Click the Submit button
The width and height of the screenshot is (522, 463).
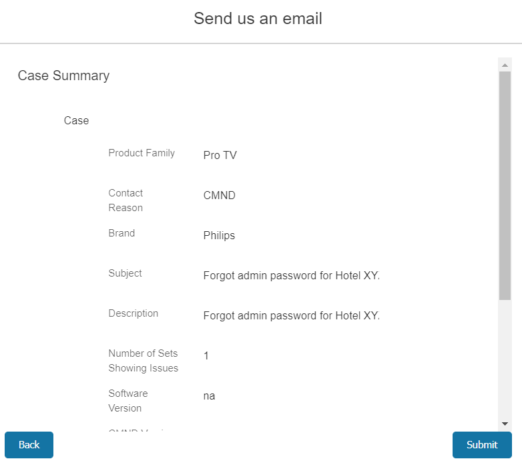point(482,445)
